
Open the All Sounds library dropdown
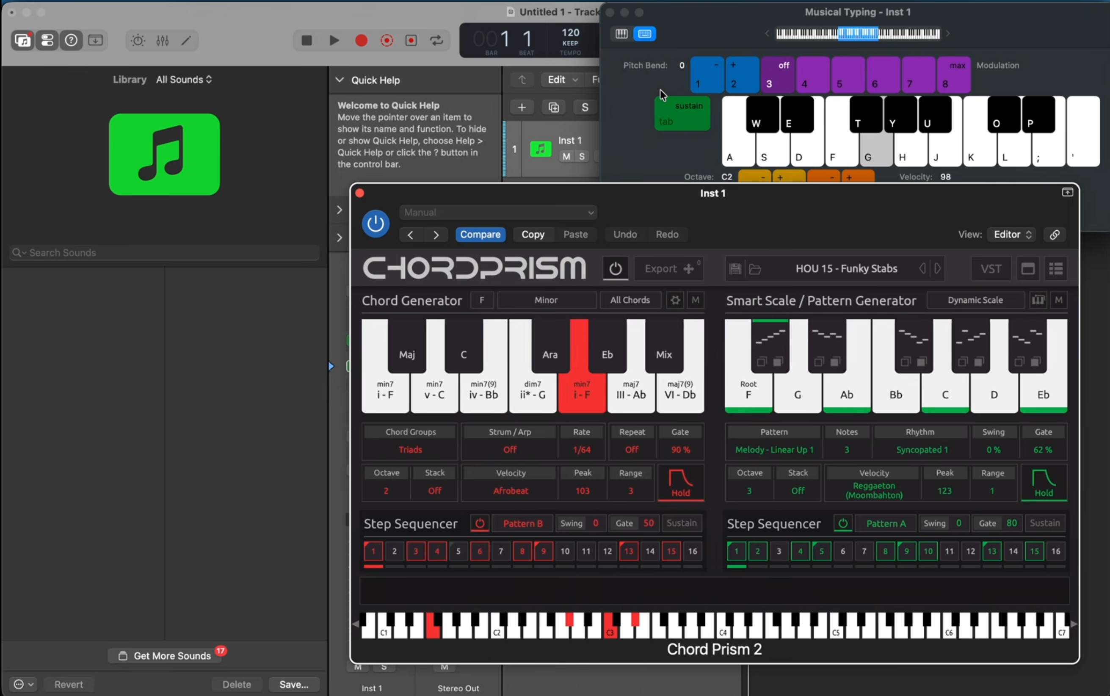point(184,80)
